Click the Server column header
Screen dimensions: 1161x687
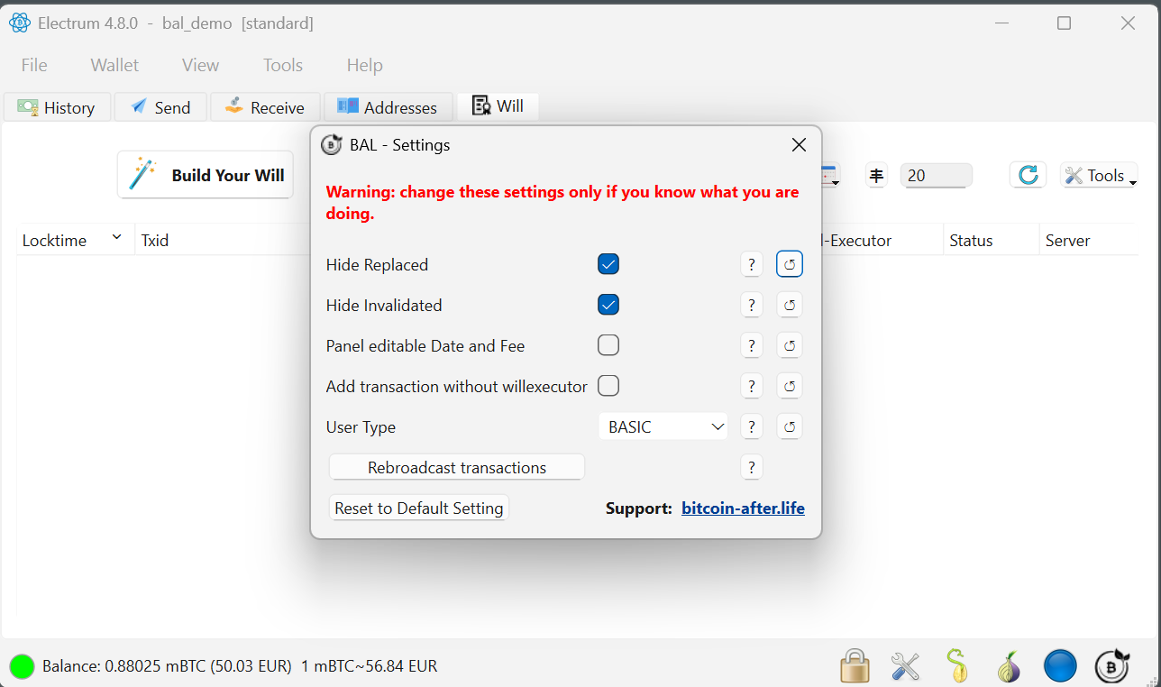pyautogui.click(x=1088, y=240)
